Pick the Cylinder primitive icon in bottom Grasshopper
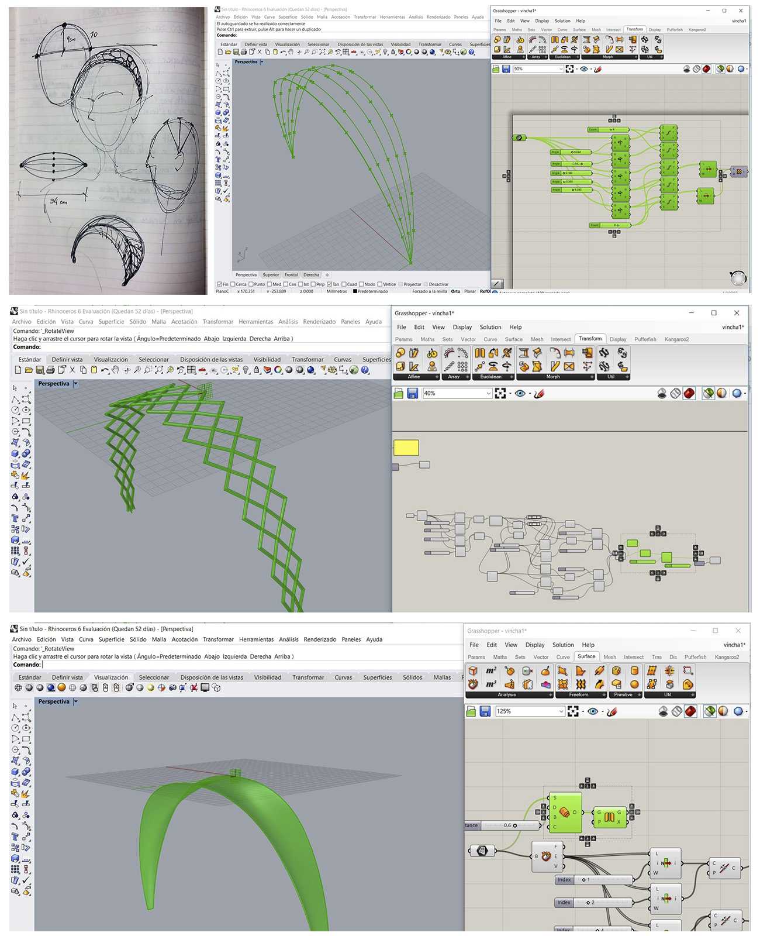The height and width of the screenshot is (936, 760). [x=634, y=670]
